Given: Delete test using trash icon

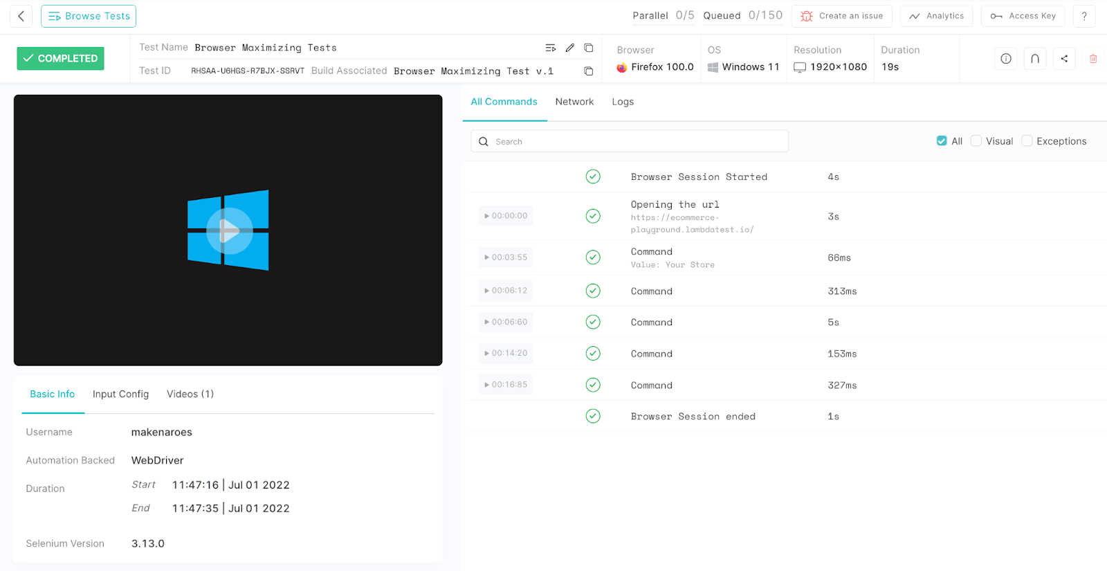Looking at the screenshot, I should point(1093,59).
